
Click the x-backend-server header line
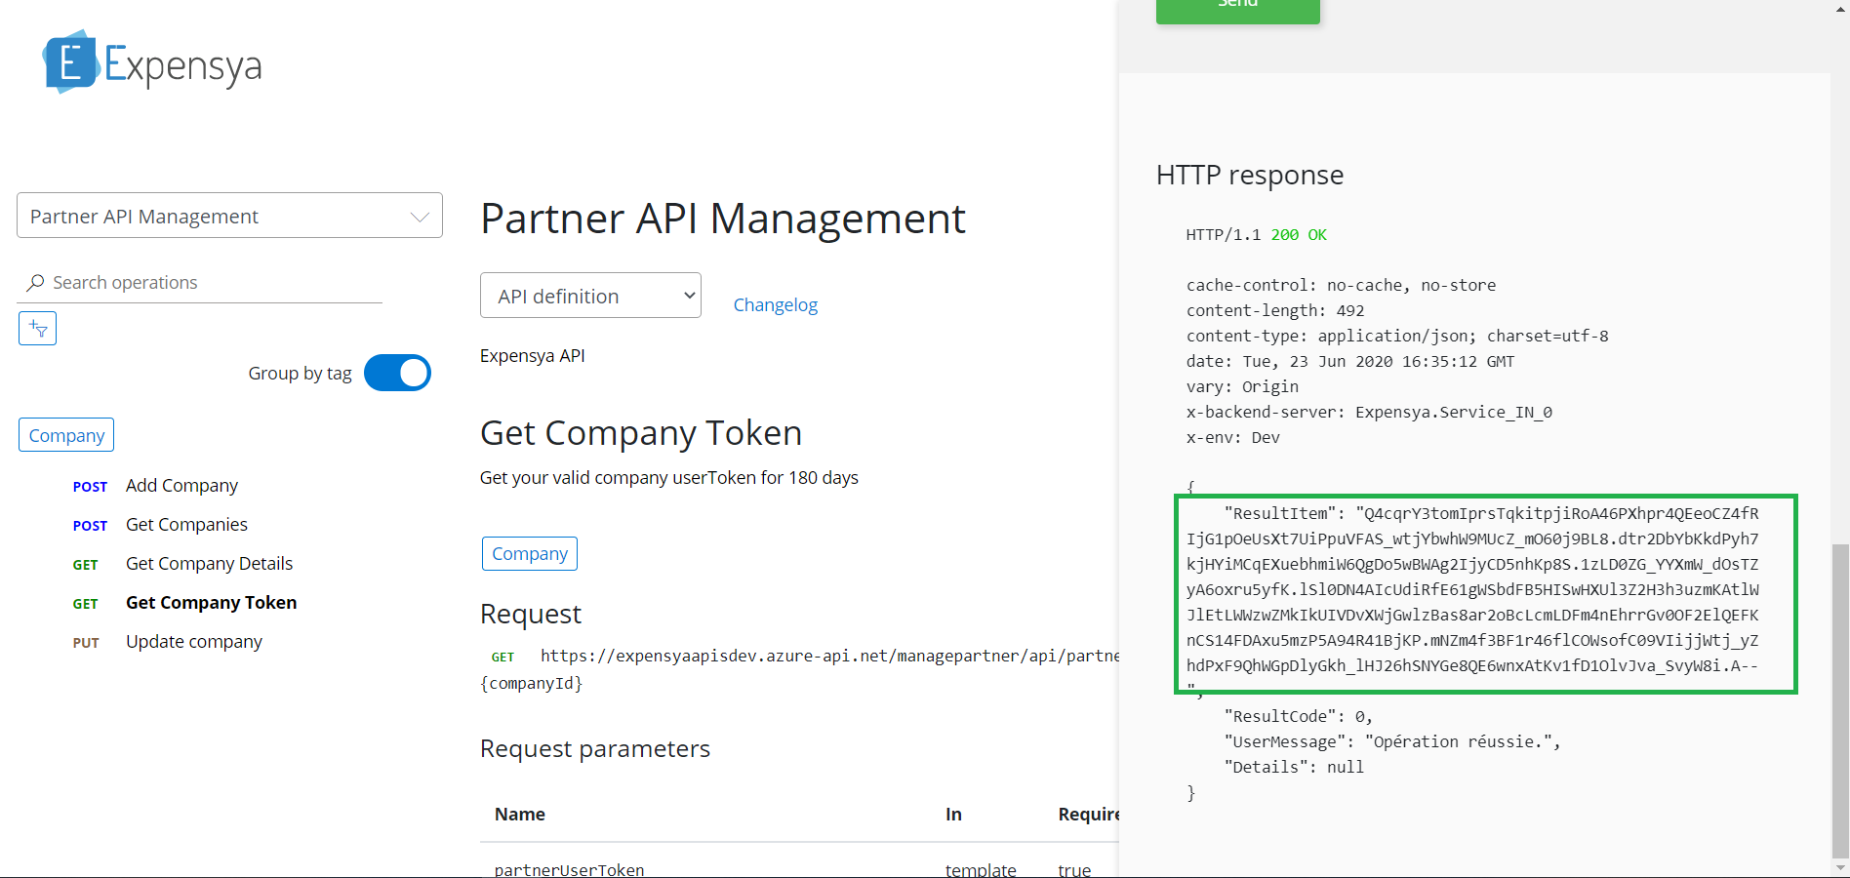tap(1369, 413)
